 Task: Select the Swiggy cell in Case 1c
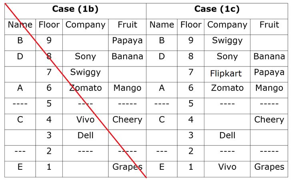[227, 40]
